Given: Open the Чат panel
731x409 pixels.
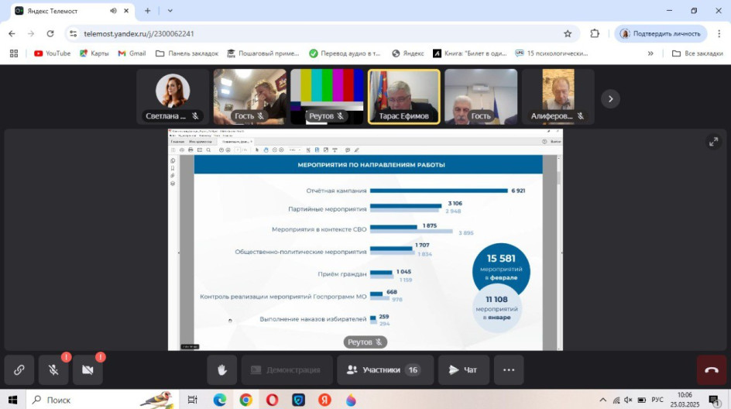Looking at the screenshot, I should point(463,370).
